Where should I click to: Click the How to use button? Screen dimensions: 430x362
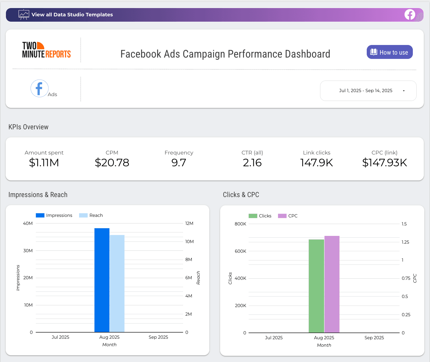click(x=389, y=52)
